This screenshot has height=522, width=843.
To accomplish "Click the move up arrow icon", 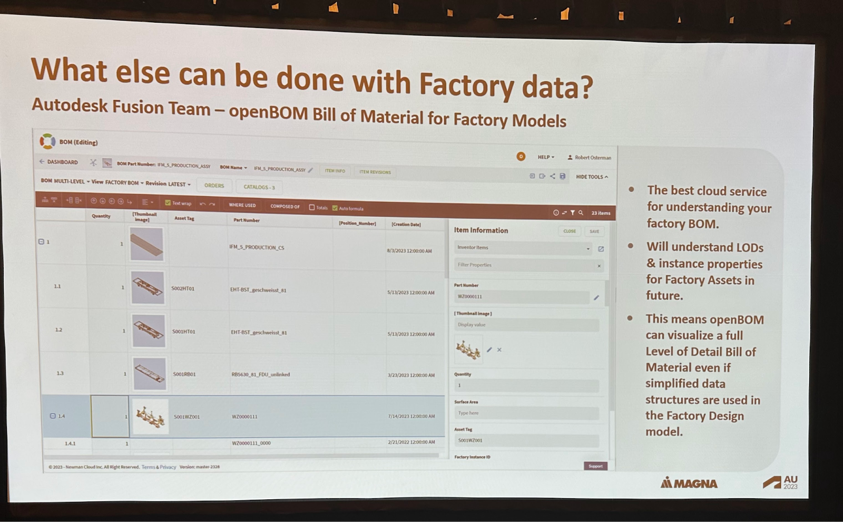I will pos(94,201).
